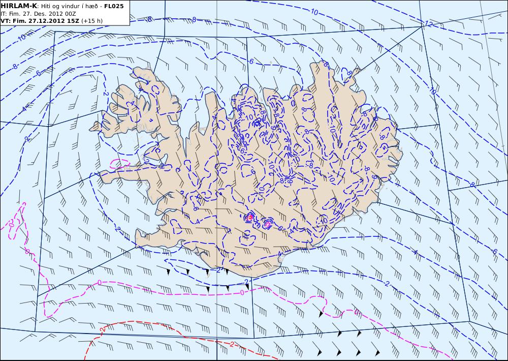Image resolution: width=508 pixels, height=361 pixels.
Task: Click the "FL025" flight level label
Action: click(114, 6)
